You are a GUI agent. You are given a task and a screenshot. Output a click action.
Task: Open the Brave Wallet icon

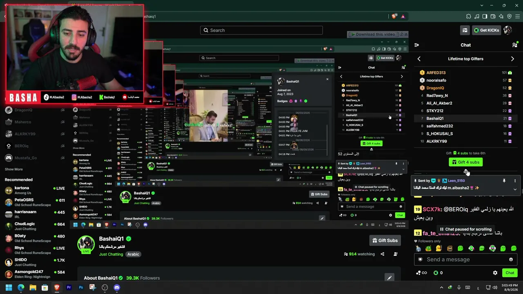coord(493,16)
